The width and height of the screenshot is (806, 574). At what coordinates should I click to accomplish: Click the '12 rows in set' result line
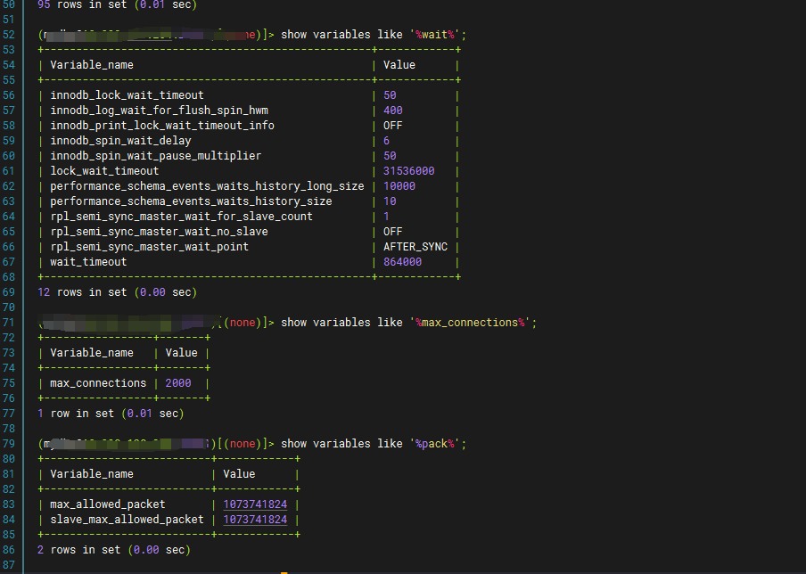117,292
